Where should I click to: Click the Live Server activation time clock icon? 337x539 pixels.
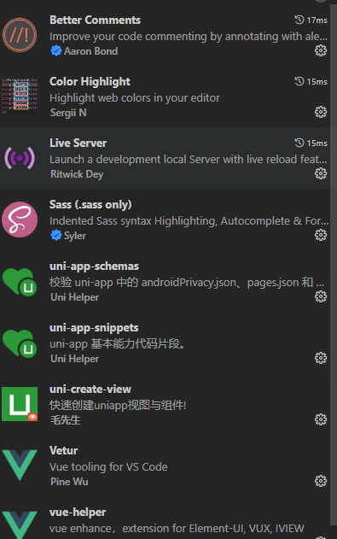click(x=299, y=143)
